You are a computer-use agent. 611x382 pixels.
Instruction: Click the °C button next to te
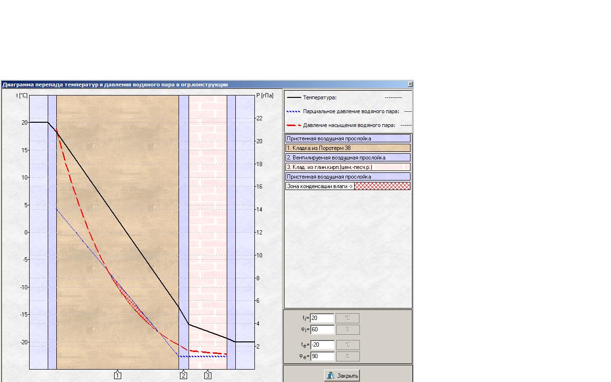(348, 345)
